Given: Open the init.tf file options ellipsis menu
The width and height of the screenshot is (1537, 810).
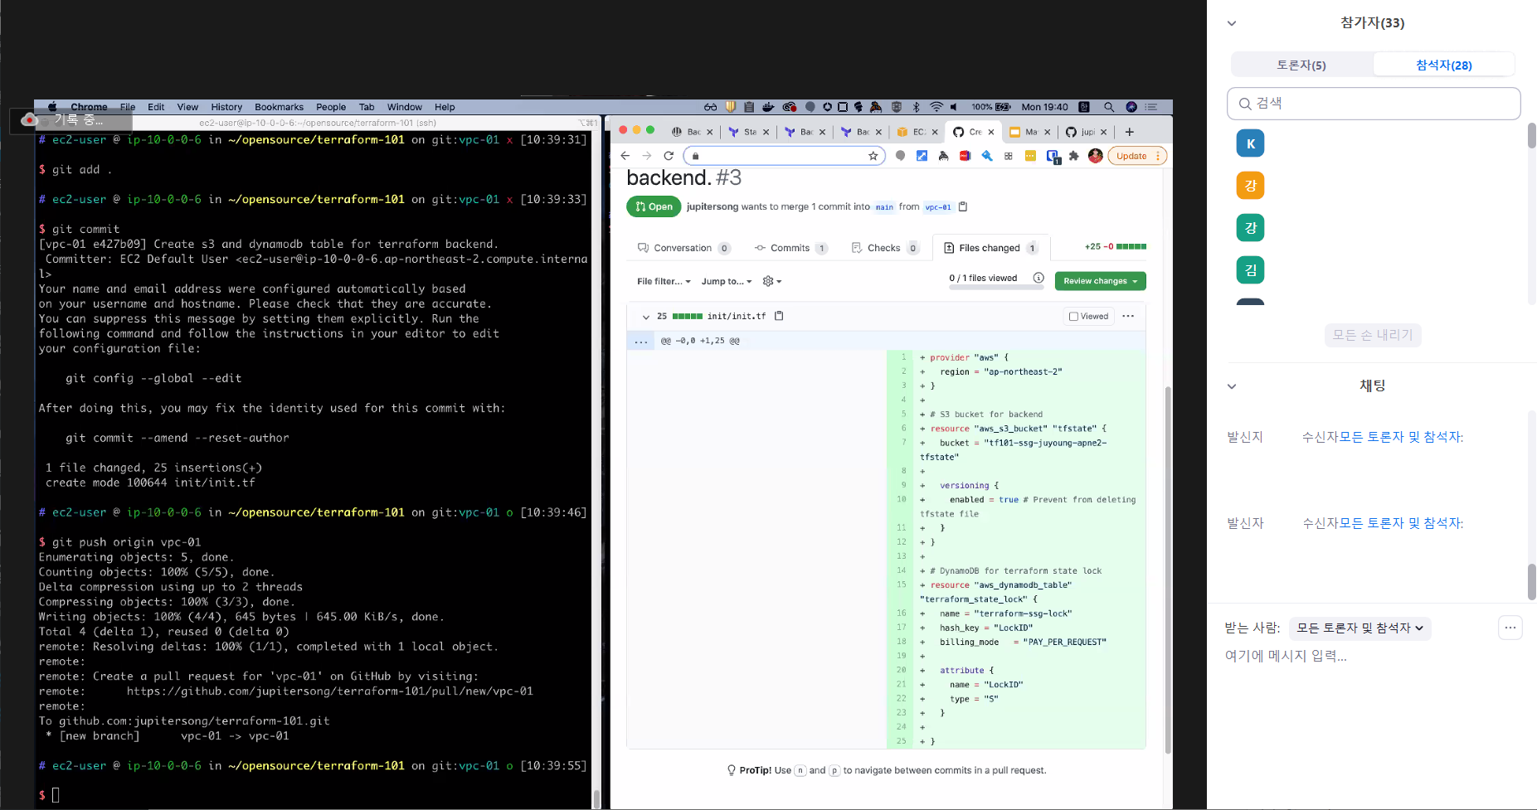Looking at the screenshot, I should [1128, 316].
